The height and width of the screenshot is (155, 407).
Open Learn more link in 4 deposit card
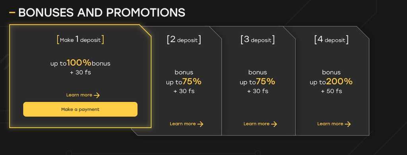point(334,124)
